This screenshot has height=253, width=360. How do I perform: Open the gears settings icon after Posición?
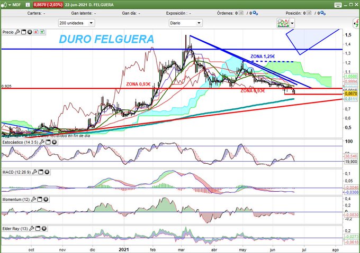323,13
